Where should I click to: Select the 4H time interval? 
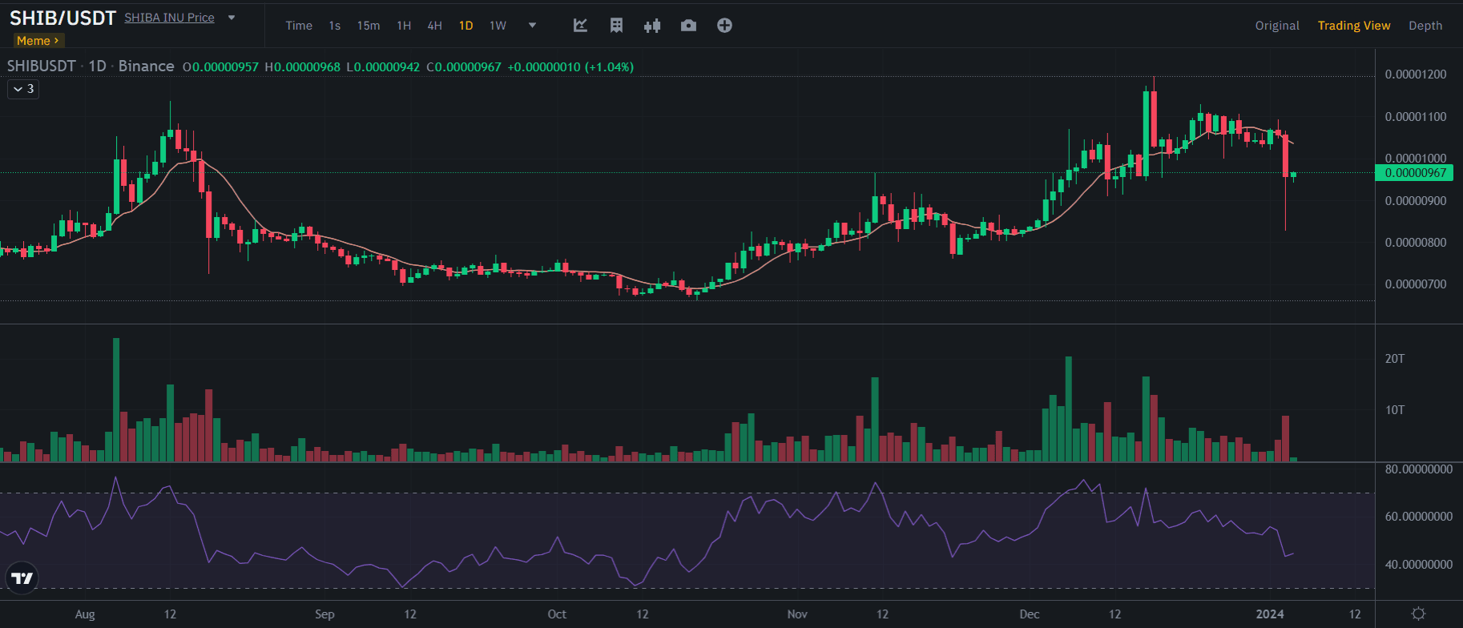[434, 26]
